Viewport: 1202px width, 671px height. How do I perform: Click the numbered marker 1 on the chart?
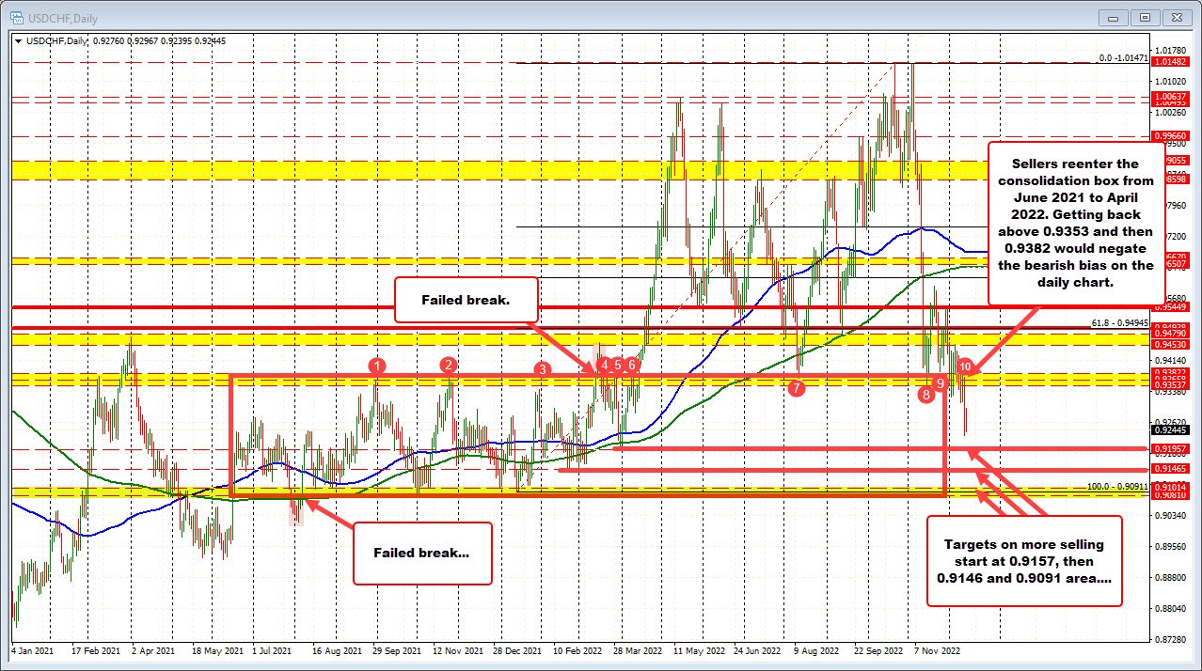377,366
